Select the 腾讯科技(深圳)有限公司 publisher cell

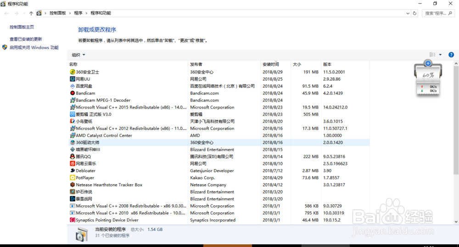(212, 156)
